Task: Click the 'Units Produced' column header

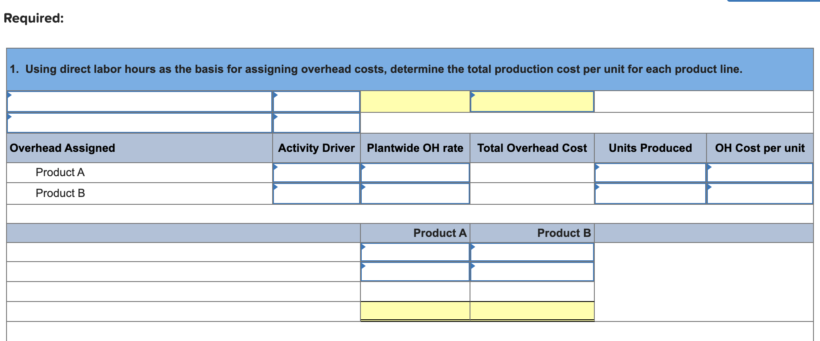Action: click(x=650, y=148)
